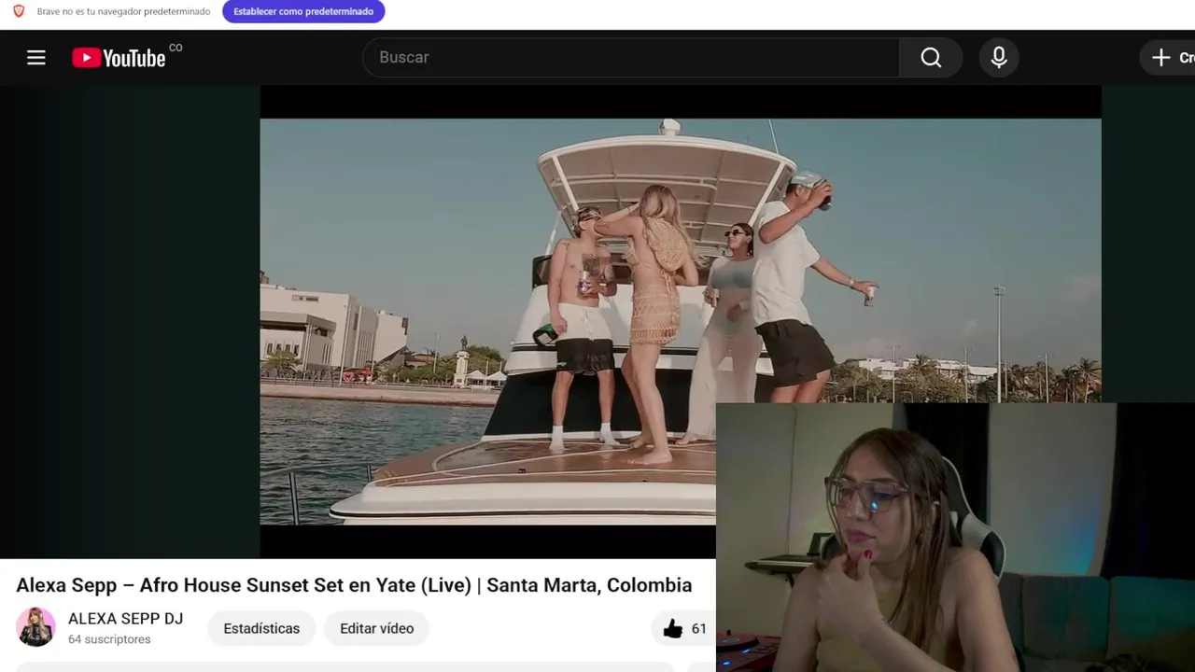
Task: Click the magnifying glass search button
Action: [x=931, y=58]
